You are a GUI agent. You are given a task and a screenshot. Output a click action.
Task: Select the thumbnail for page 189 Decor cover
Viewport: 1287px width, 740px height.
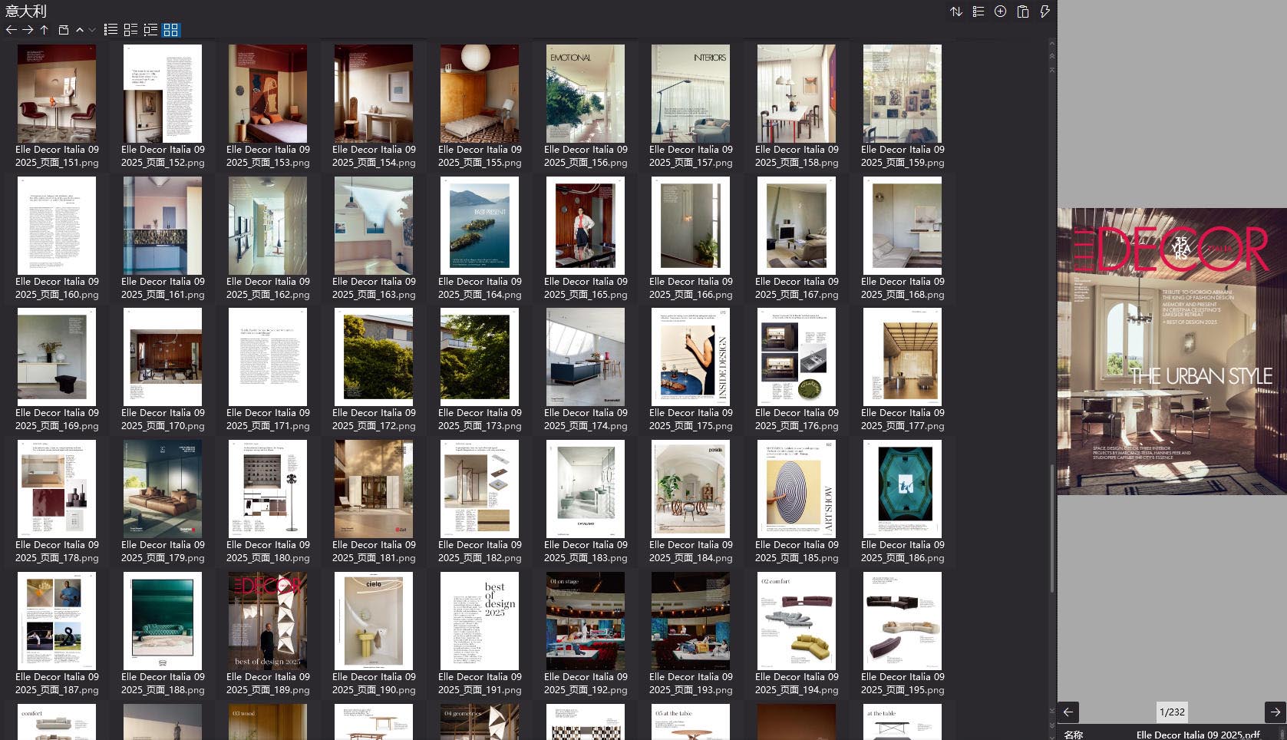pyautogui.click(x=268, y=620)
